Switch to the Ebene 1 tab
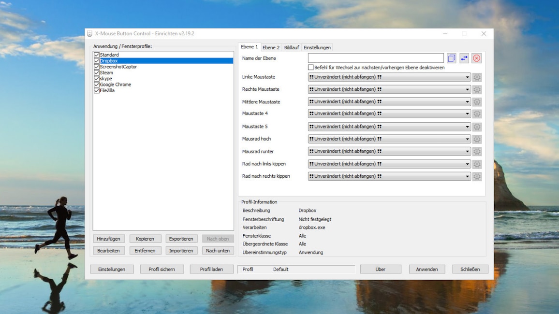The height and width of the screenshot is (314, 559). point(249,47)
